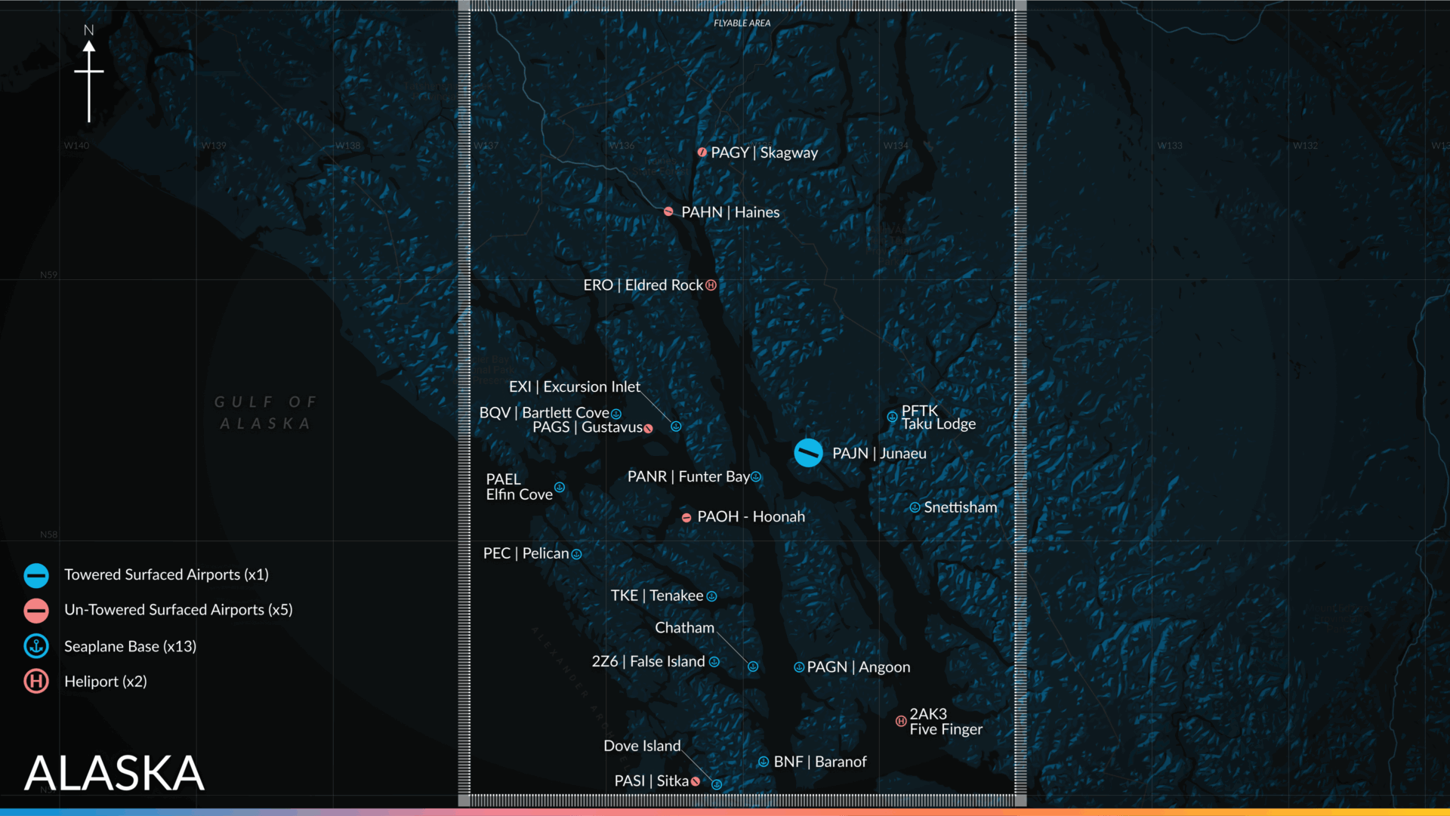1450x816 pixels.
Task: Click the PAGN Angoon seaplane base icon
Action: coord(799,667)
